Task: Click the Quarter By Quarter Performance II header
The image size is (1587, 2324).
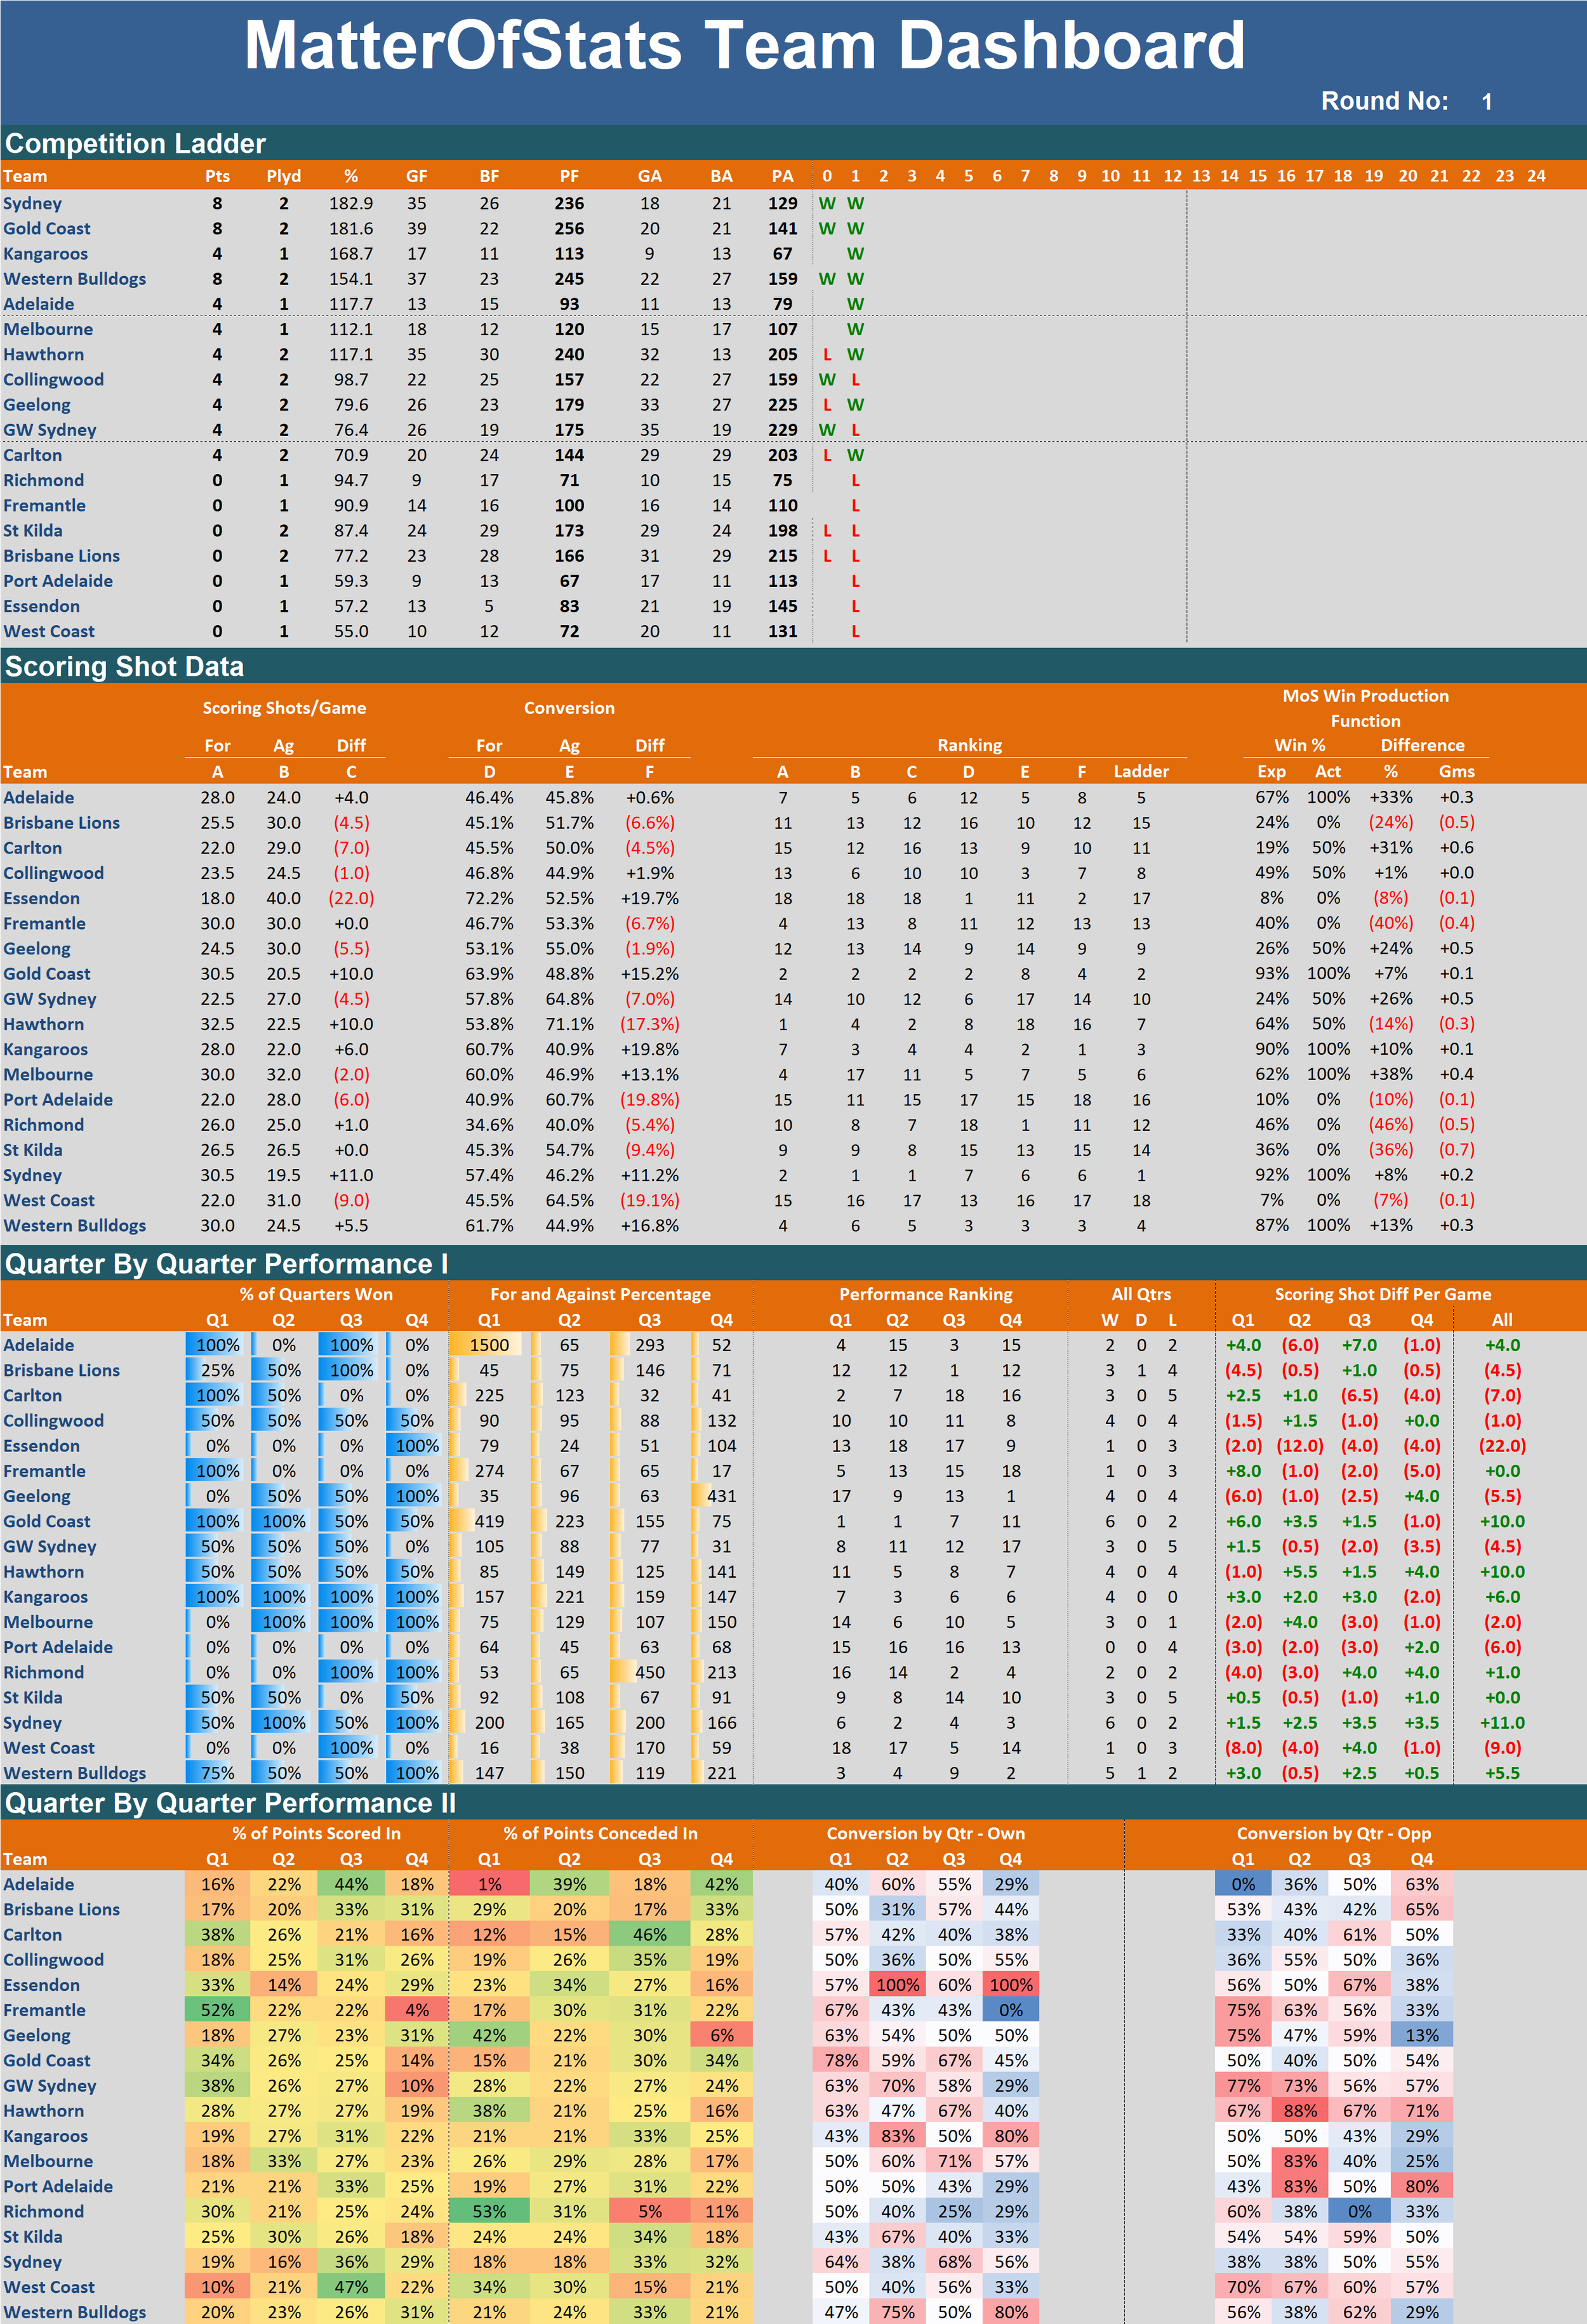Action: 230,1803
